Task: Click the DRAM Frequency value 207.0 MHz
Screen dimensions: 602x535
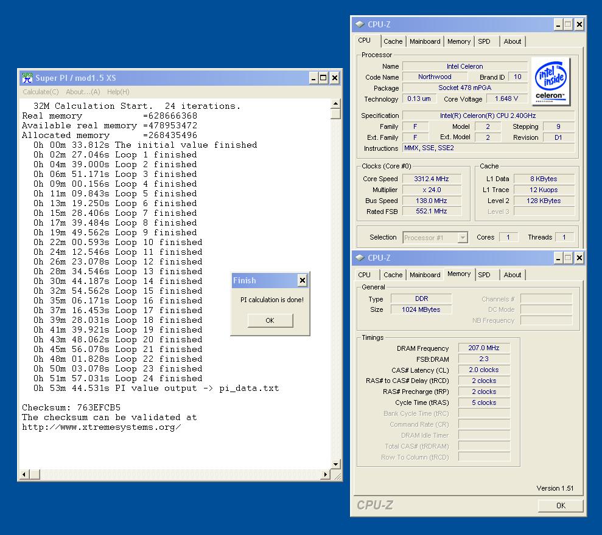Action: [x=484, y=348]
